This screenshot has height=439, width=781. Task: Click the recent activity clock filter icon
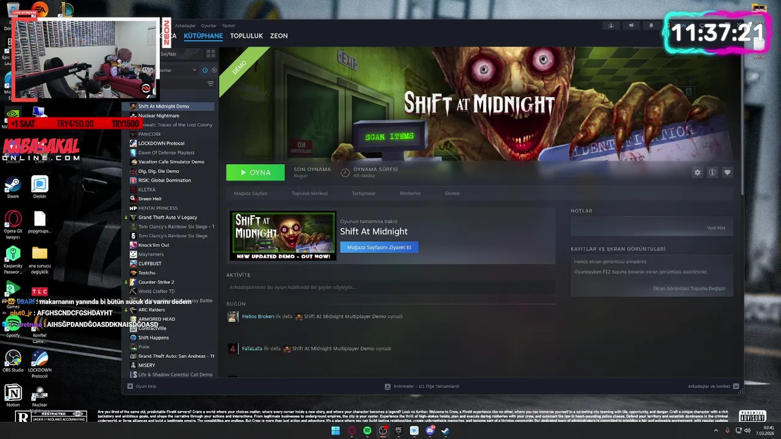205,70
